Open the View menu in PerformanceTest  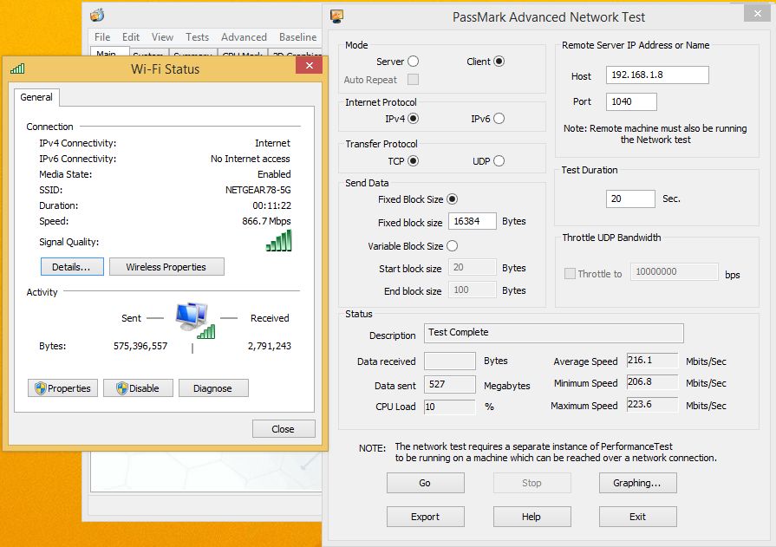[x=162, y=37]
